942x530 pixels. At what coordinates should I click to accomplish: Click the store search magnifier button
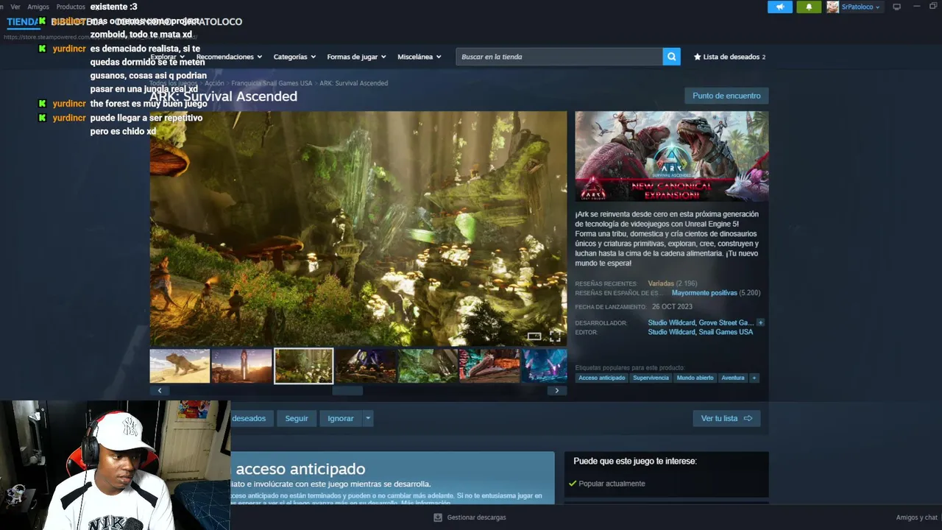(x=670, y=57)
